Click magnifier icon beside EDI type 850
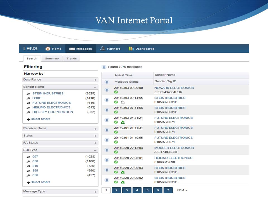The height and width of the screenshot is (201, 268). [28, 161]
